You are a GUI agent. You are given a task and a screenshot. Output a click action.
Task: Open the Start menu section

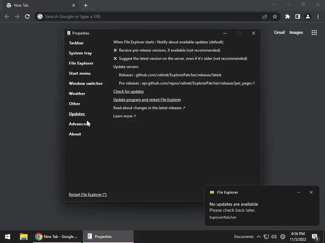(80, 73)
